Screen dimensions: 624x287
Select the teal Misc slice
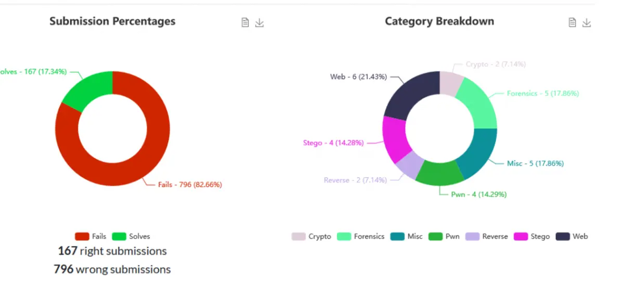pos(482,153)
